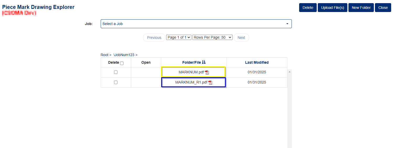Create a New Folder

tap(361, 8)
